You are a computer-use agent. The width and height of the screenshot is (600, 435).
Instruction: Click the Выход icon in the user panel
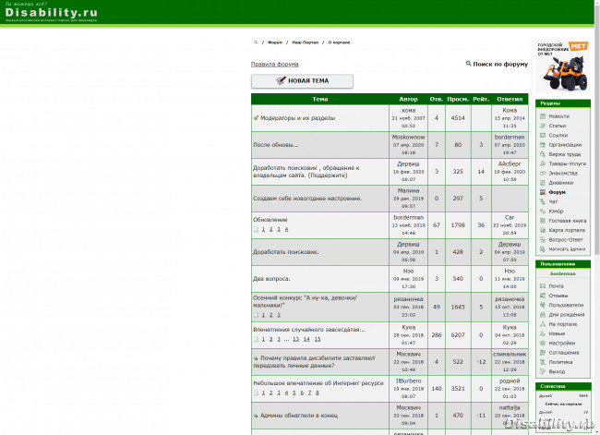[x=542, y=371]
